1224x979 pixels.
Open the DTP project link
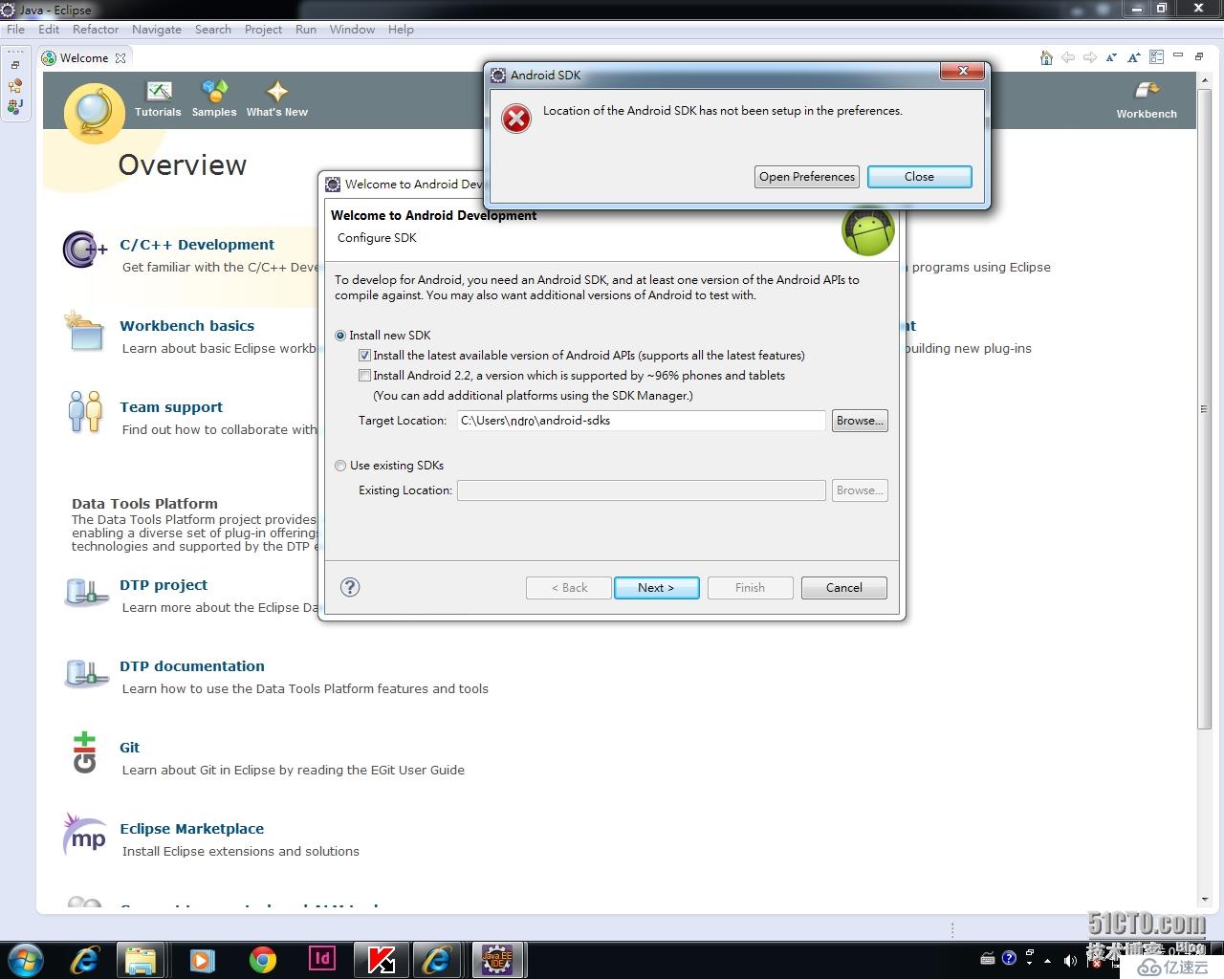164,585
